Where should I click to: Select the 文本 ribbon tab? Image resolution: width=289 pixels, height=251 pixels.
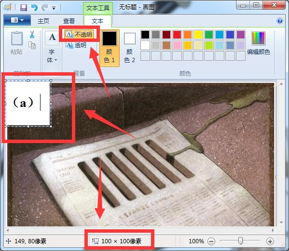(97, 21)
